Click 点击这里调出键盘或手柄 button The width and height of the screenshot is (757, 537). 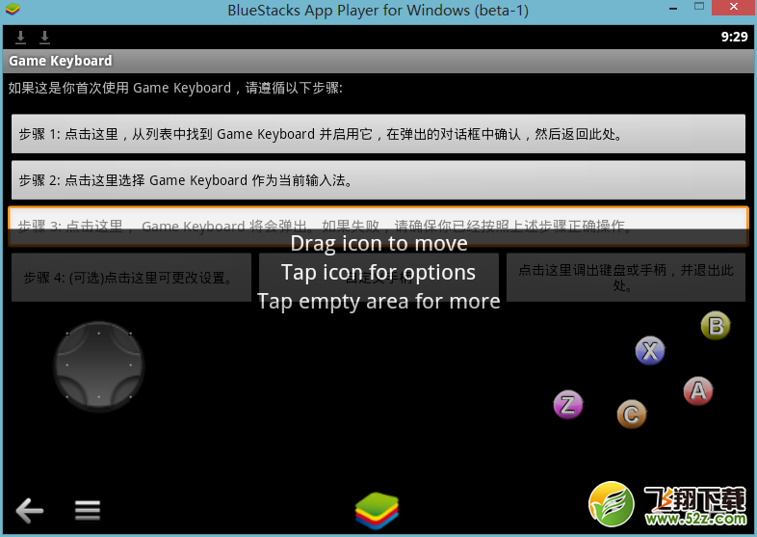(626, 278)
